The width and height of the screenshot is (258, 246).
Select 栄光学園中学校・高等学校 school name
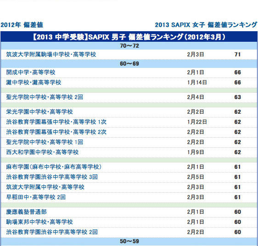click(x=39, y=112)
